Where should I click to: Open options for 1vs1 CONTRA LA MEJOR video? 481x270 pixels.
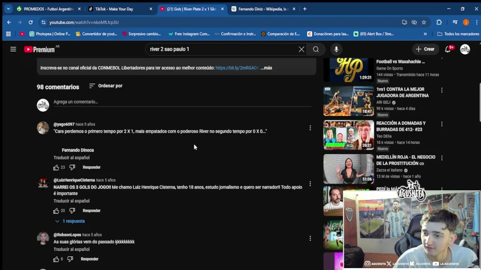442,90
